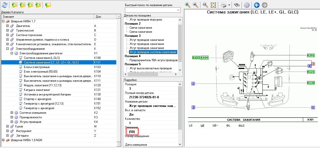The height and width of the screenshot is (148, 320).
Task: Select highlighted Жгут проводов системы зажигания
Action: [153, 52]
